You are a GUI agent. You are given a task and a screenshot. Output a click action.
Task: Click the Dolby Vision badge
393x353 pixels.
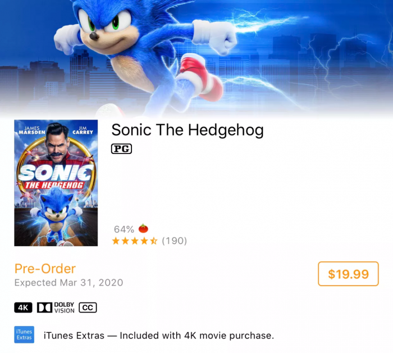[56, 307]
